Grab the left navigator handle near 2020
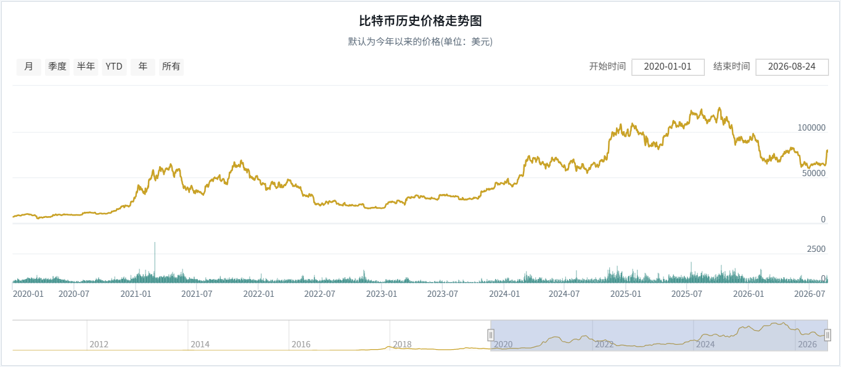Viewport: 841px width, 367px height. click(491, 335)
